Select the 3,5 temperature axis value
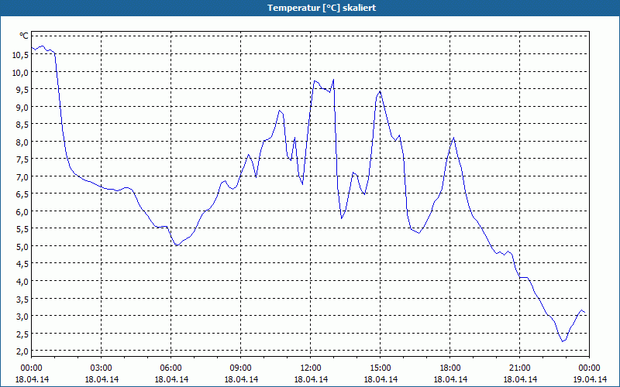 22,299
